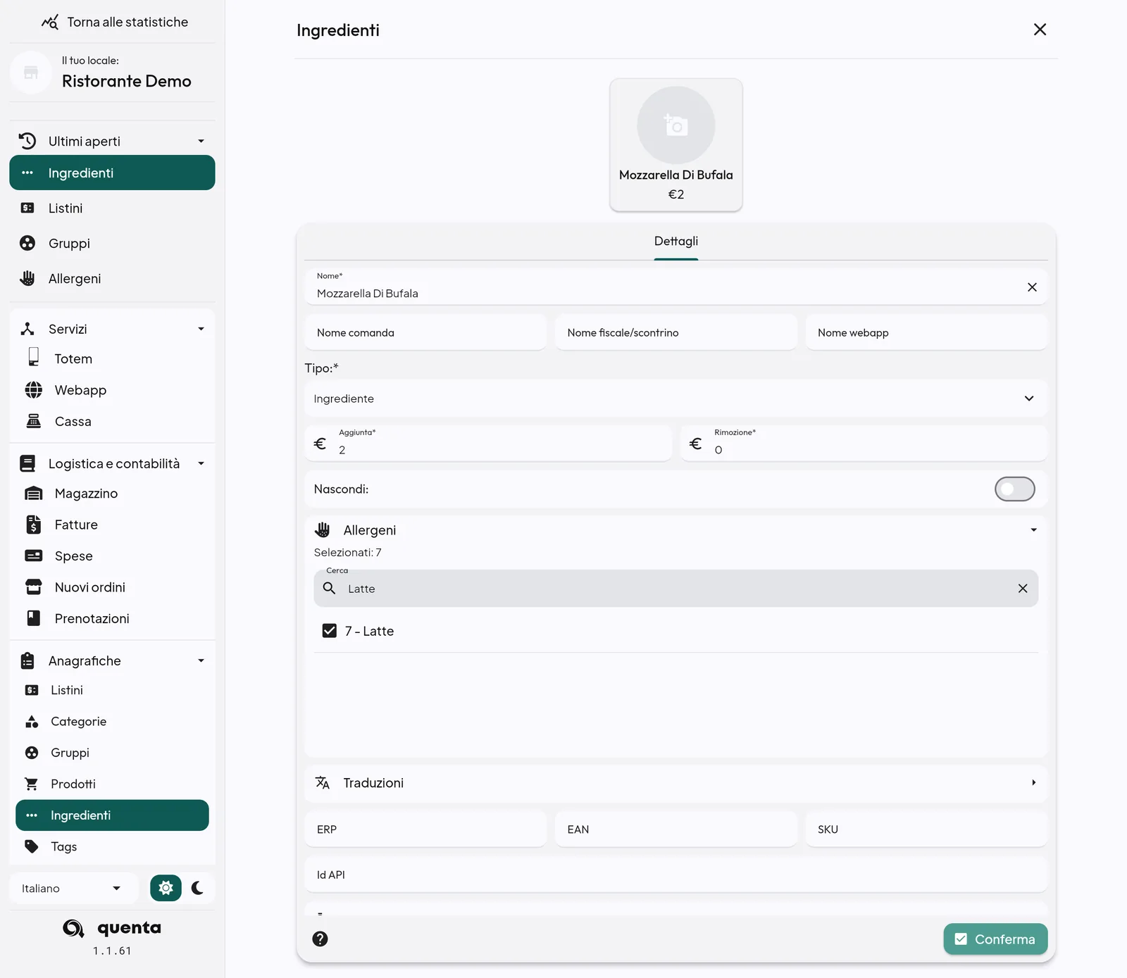Click the history clock icon beside Ultimi aperti

pyautogui.click(x=27, y=141)
